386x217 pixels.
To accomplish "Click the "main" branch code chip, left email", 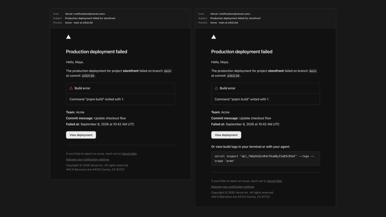I will click(168, 71).
